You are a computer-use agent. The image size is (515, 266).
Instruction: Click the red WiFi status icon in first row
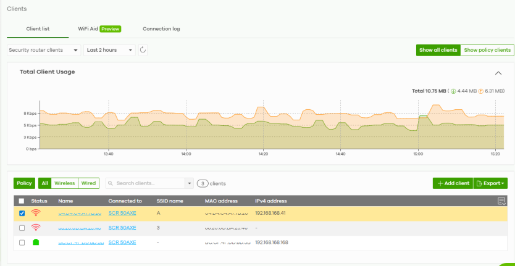point(36,213)
